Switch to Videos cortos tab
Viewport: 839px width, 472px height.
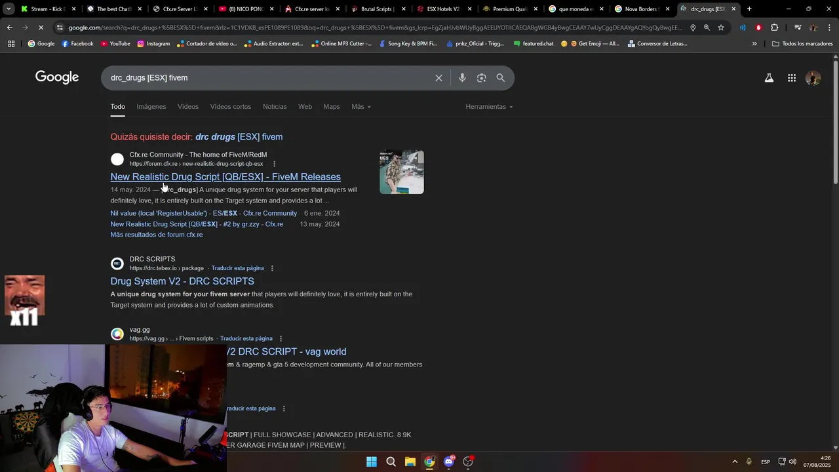(231, 107)
